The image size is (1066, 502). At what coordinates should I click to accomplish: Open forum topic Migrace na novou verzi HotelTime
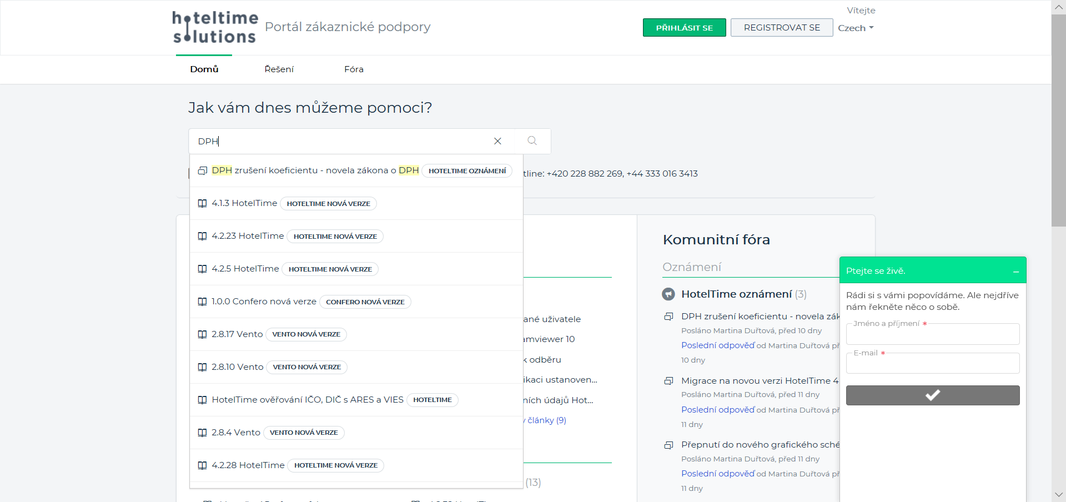[760, 381]
